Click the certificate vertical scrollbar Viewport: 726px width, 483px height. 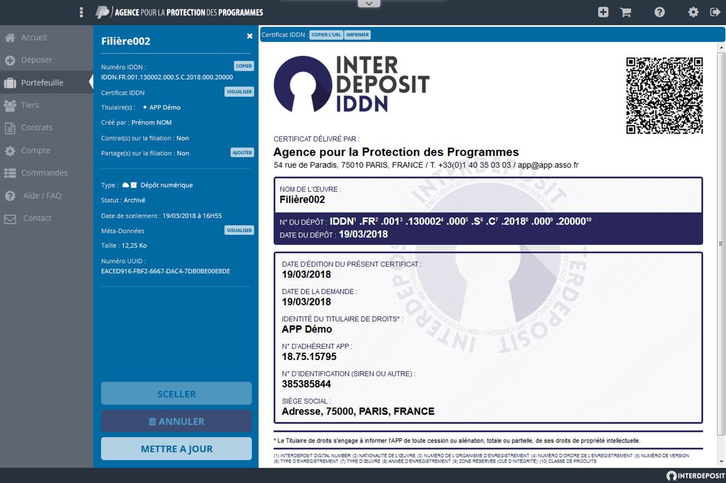[x=721, y=243]
